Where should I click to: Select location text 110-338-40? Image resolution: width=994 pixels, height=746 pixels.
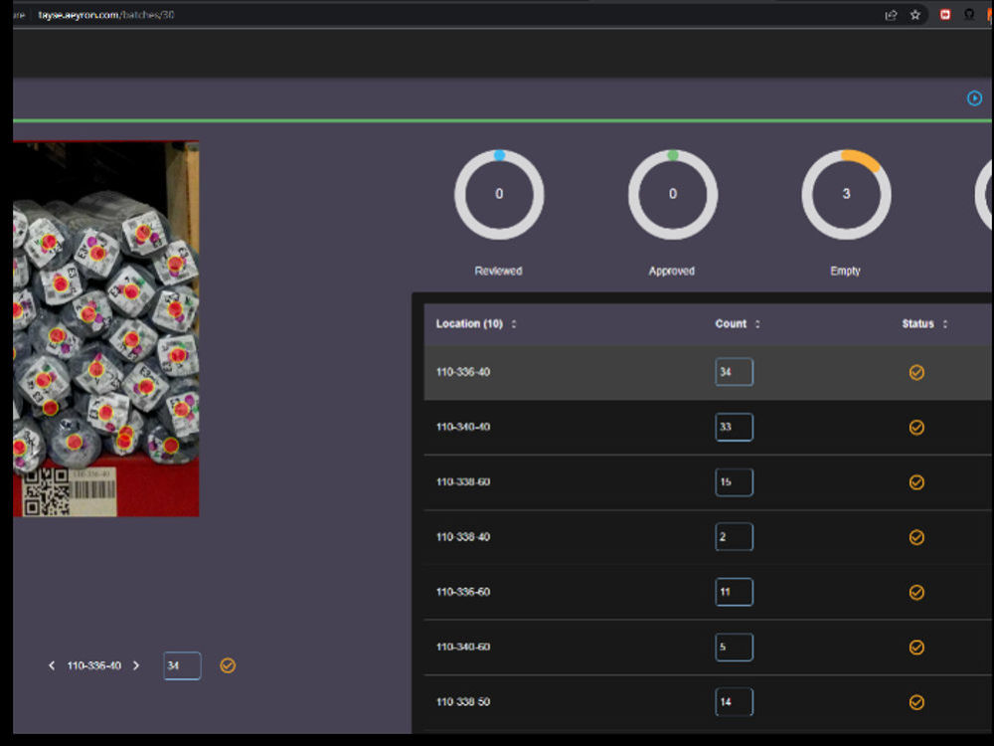tap(463, 537)
